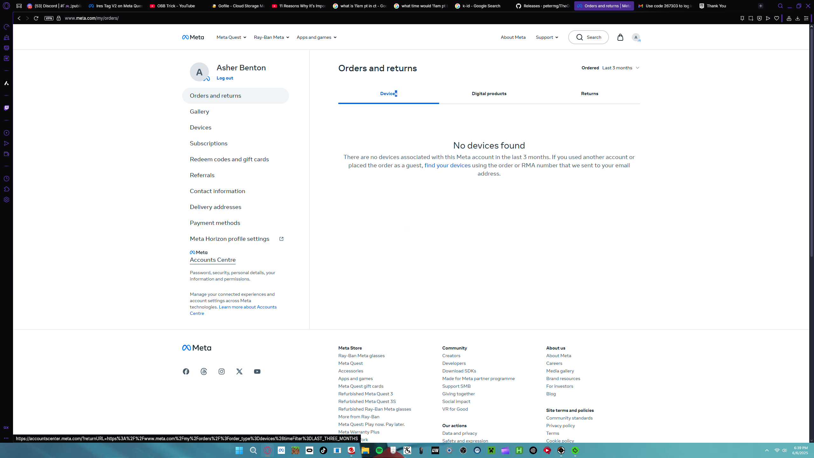Image resolution: width=814 pixels, height=458 pixels.
Task: Open Redeem codes and gift cards
Action: pyautogui.click(x=229, y=159)
